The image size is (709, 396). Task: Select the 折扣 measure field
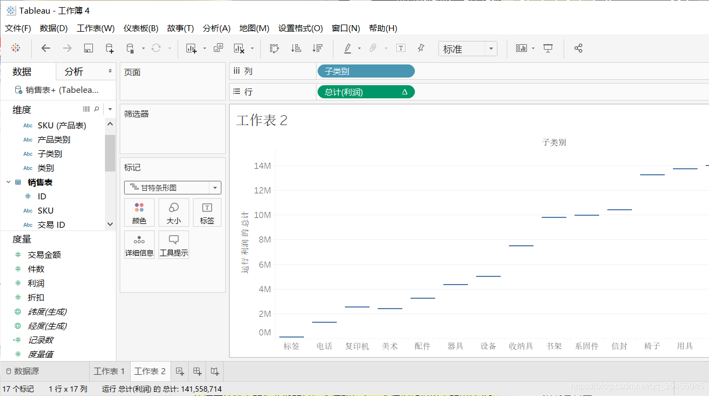click(36, 298)
